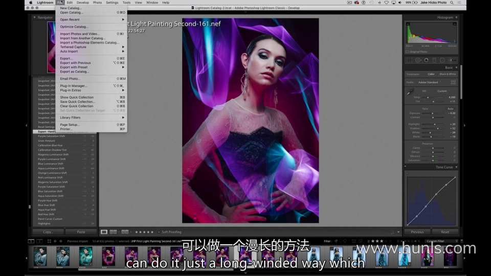491x276 pixels.
Task: Adjust the Exposure slider
Action: pos(432,113)
